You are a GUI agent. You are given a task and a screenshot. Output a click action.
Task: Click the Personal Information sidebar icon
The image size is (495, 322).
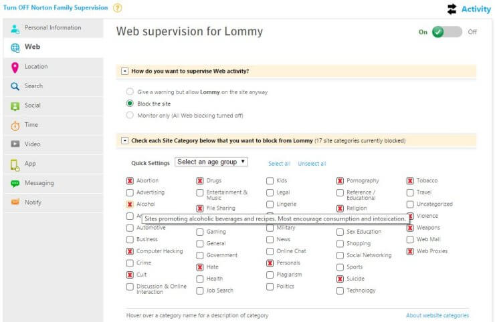15,28
